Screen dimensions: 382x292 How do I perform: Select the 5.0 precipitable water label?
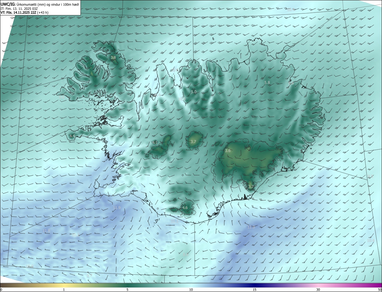pyautogui.click(x=194, y=92)
